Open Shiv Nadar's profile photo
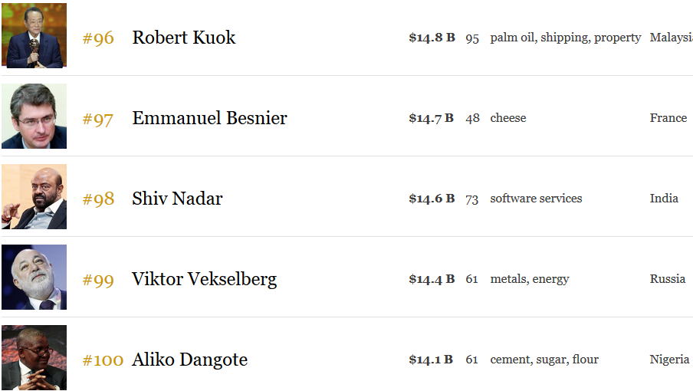 pyautogui.click(x=34, y=196)
